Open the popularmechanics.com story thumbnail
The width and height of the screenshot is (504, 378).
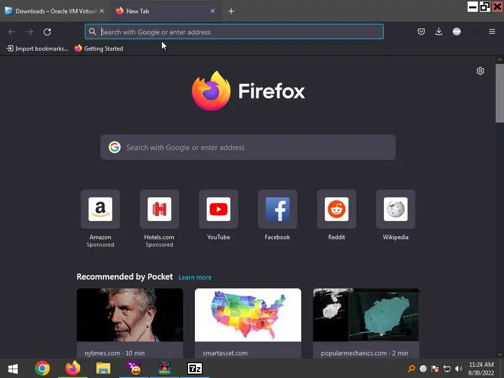[x=366, y=315]
